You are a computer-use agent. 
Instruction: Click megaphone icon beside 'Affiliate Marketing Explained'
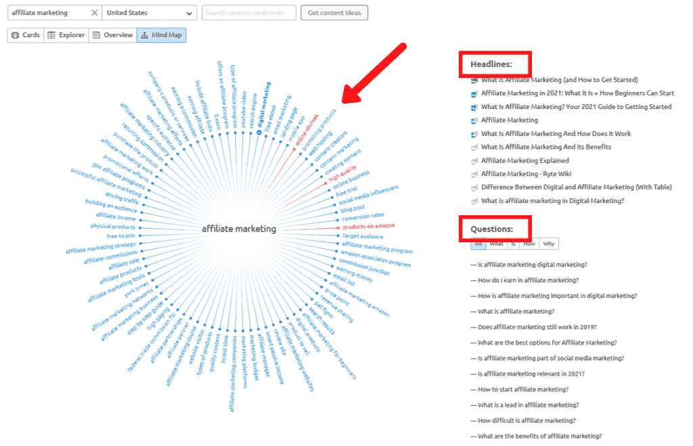(x=474, y=161)
